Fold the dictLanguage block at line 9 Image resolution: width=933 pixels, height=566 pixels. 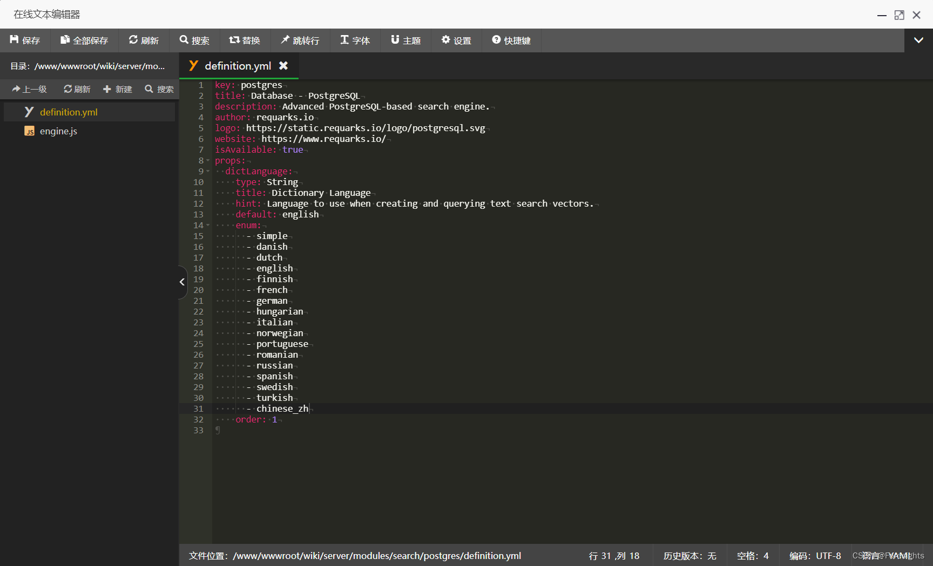point(208,171)
